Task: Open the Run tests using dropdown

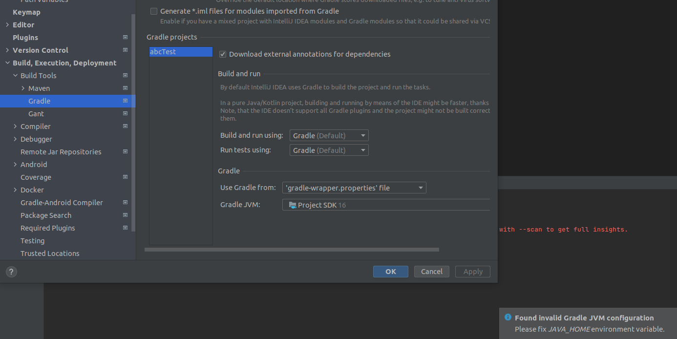Action: pos(329,150)
